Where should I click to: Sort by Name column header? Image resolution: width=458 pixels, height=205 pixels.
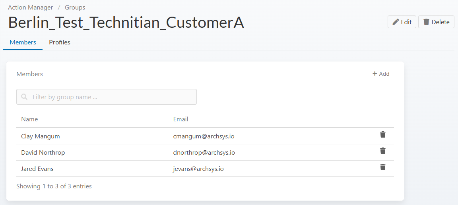[29, 119]
